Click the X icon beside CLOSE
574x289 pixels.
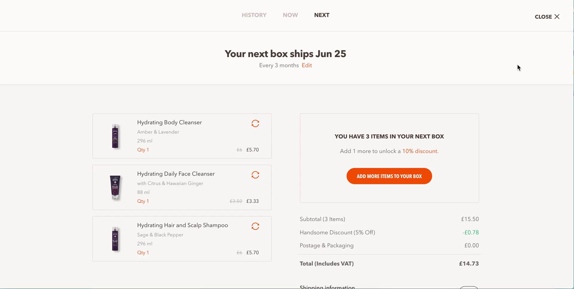tap(557, 17)
